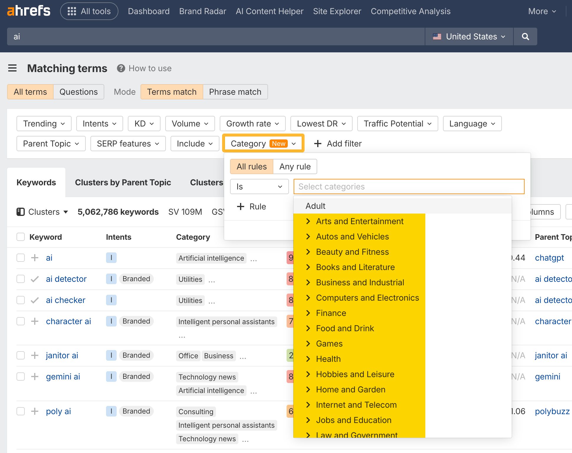Click the magnifying glass search icon
The width and height of the screenshot is (572, 453).
pos(525,36)
